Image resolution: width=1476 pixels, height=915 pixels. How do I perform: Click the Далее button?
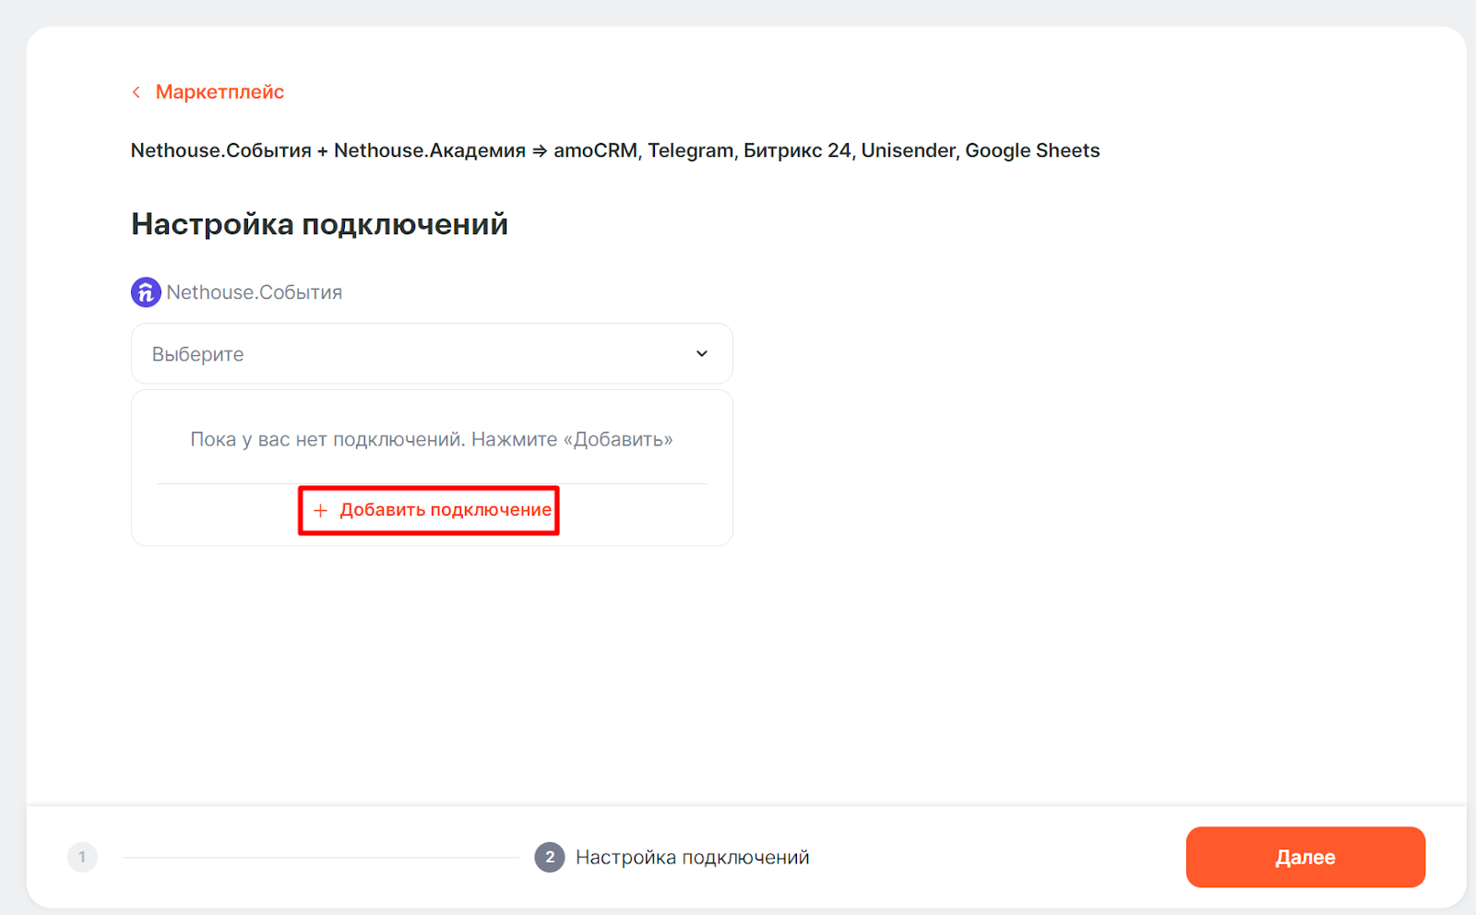point(1305,857)
